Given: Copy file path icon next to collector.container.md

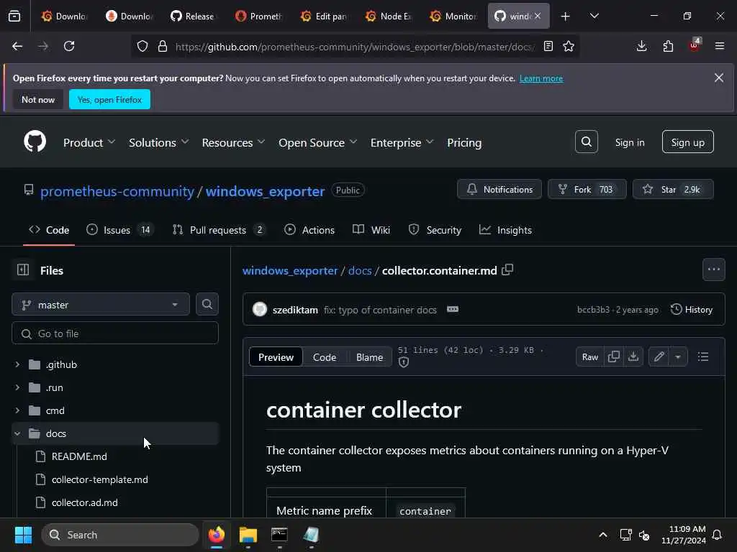Looking at the screenshot, I should [x=507, y=270].
